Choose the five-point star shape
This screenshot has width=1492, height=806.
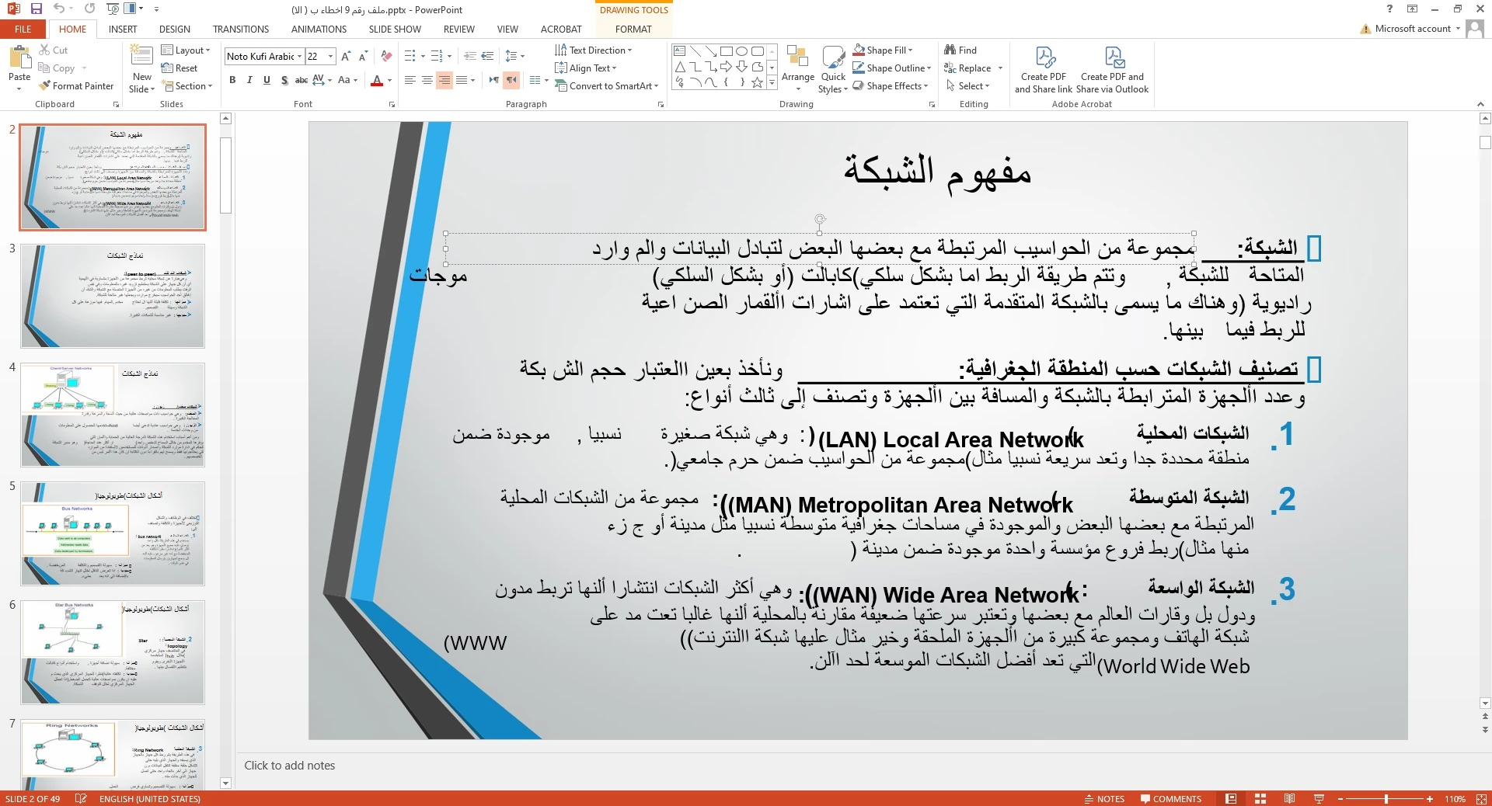click(x=757, y=82)
